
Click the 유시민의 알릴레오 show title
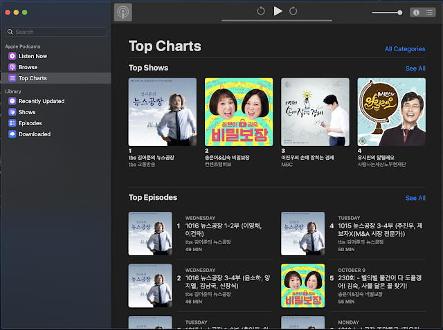tap(376, 158)
